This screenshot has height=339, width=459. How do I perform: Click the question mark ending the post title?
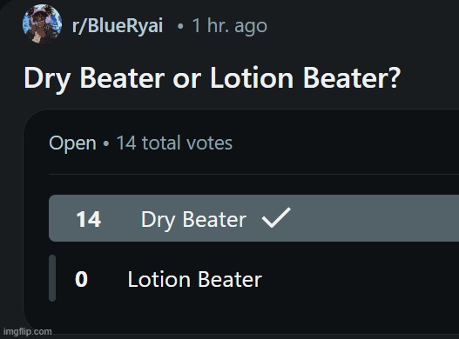[394, 77]
